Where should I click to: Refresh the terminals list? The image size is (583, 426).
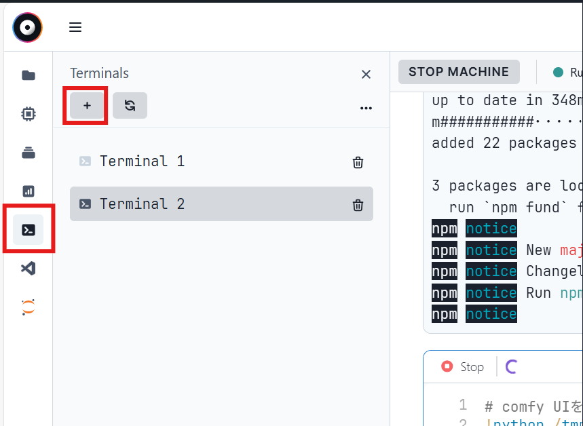pos(130,106)
